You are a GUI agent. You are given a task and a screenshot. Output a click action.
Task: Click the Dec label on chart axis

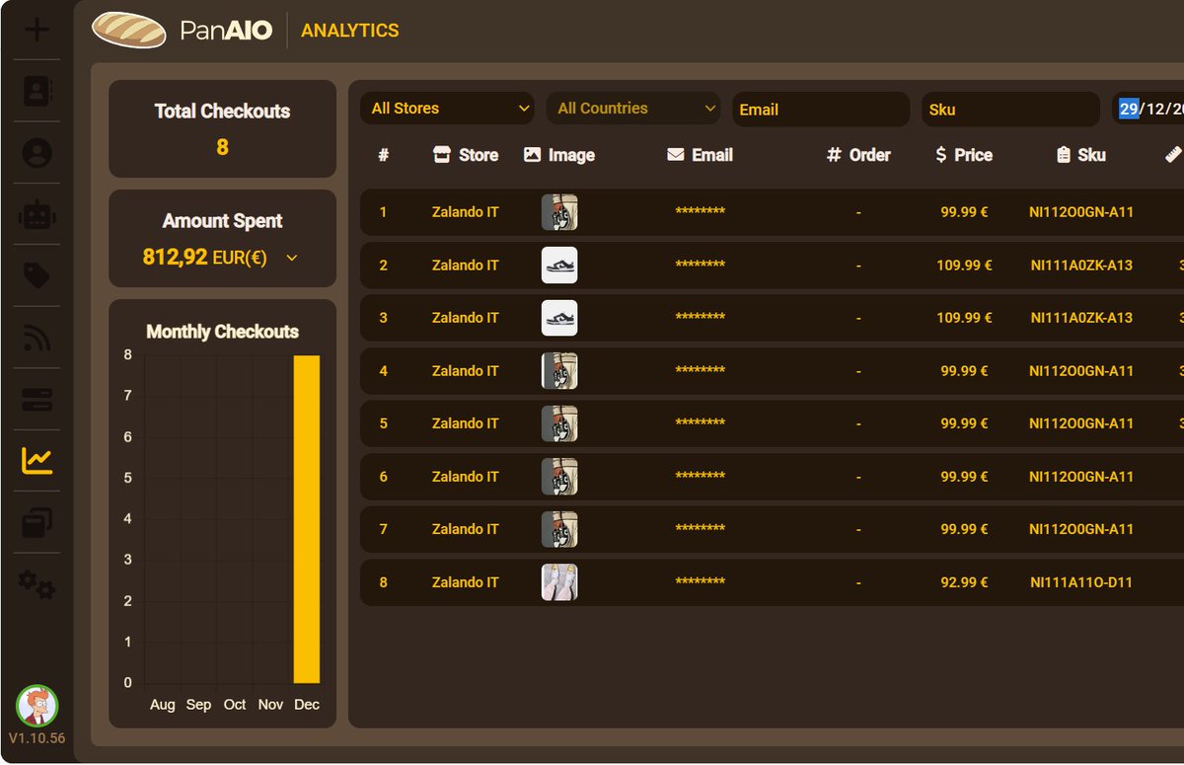[x=307, y=705]
